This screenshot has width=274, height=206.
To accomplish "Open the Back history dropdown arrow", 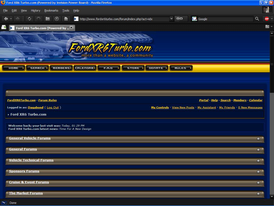I will [x=11, y=19].
